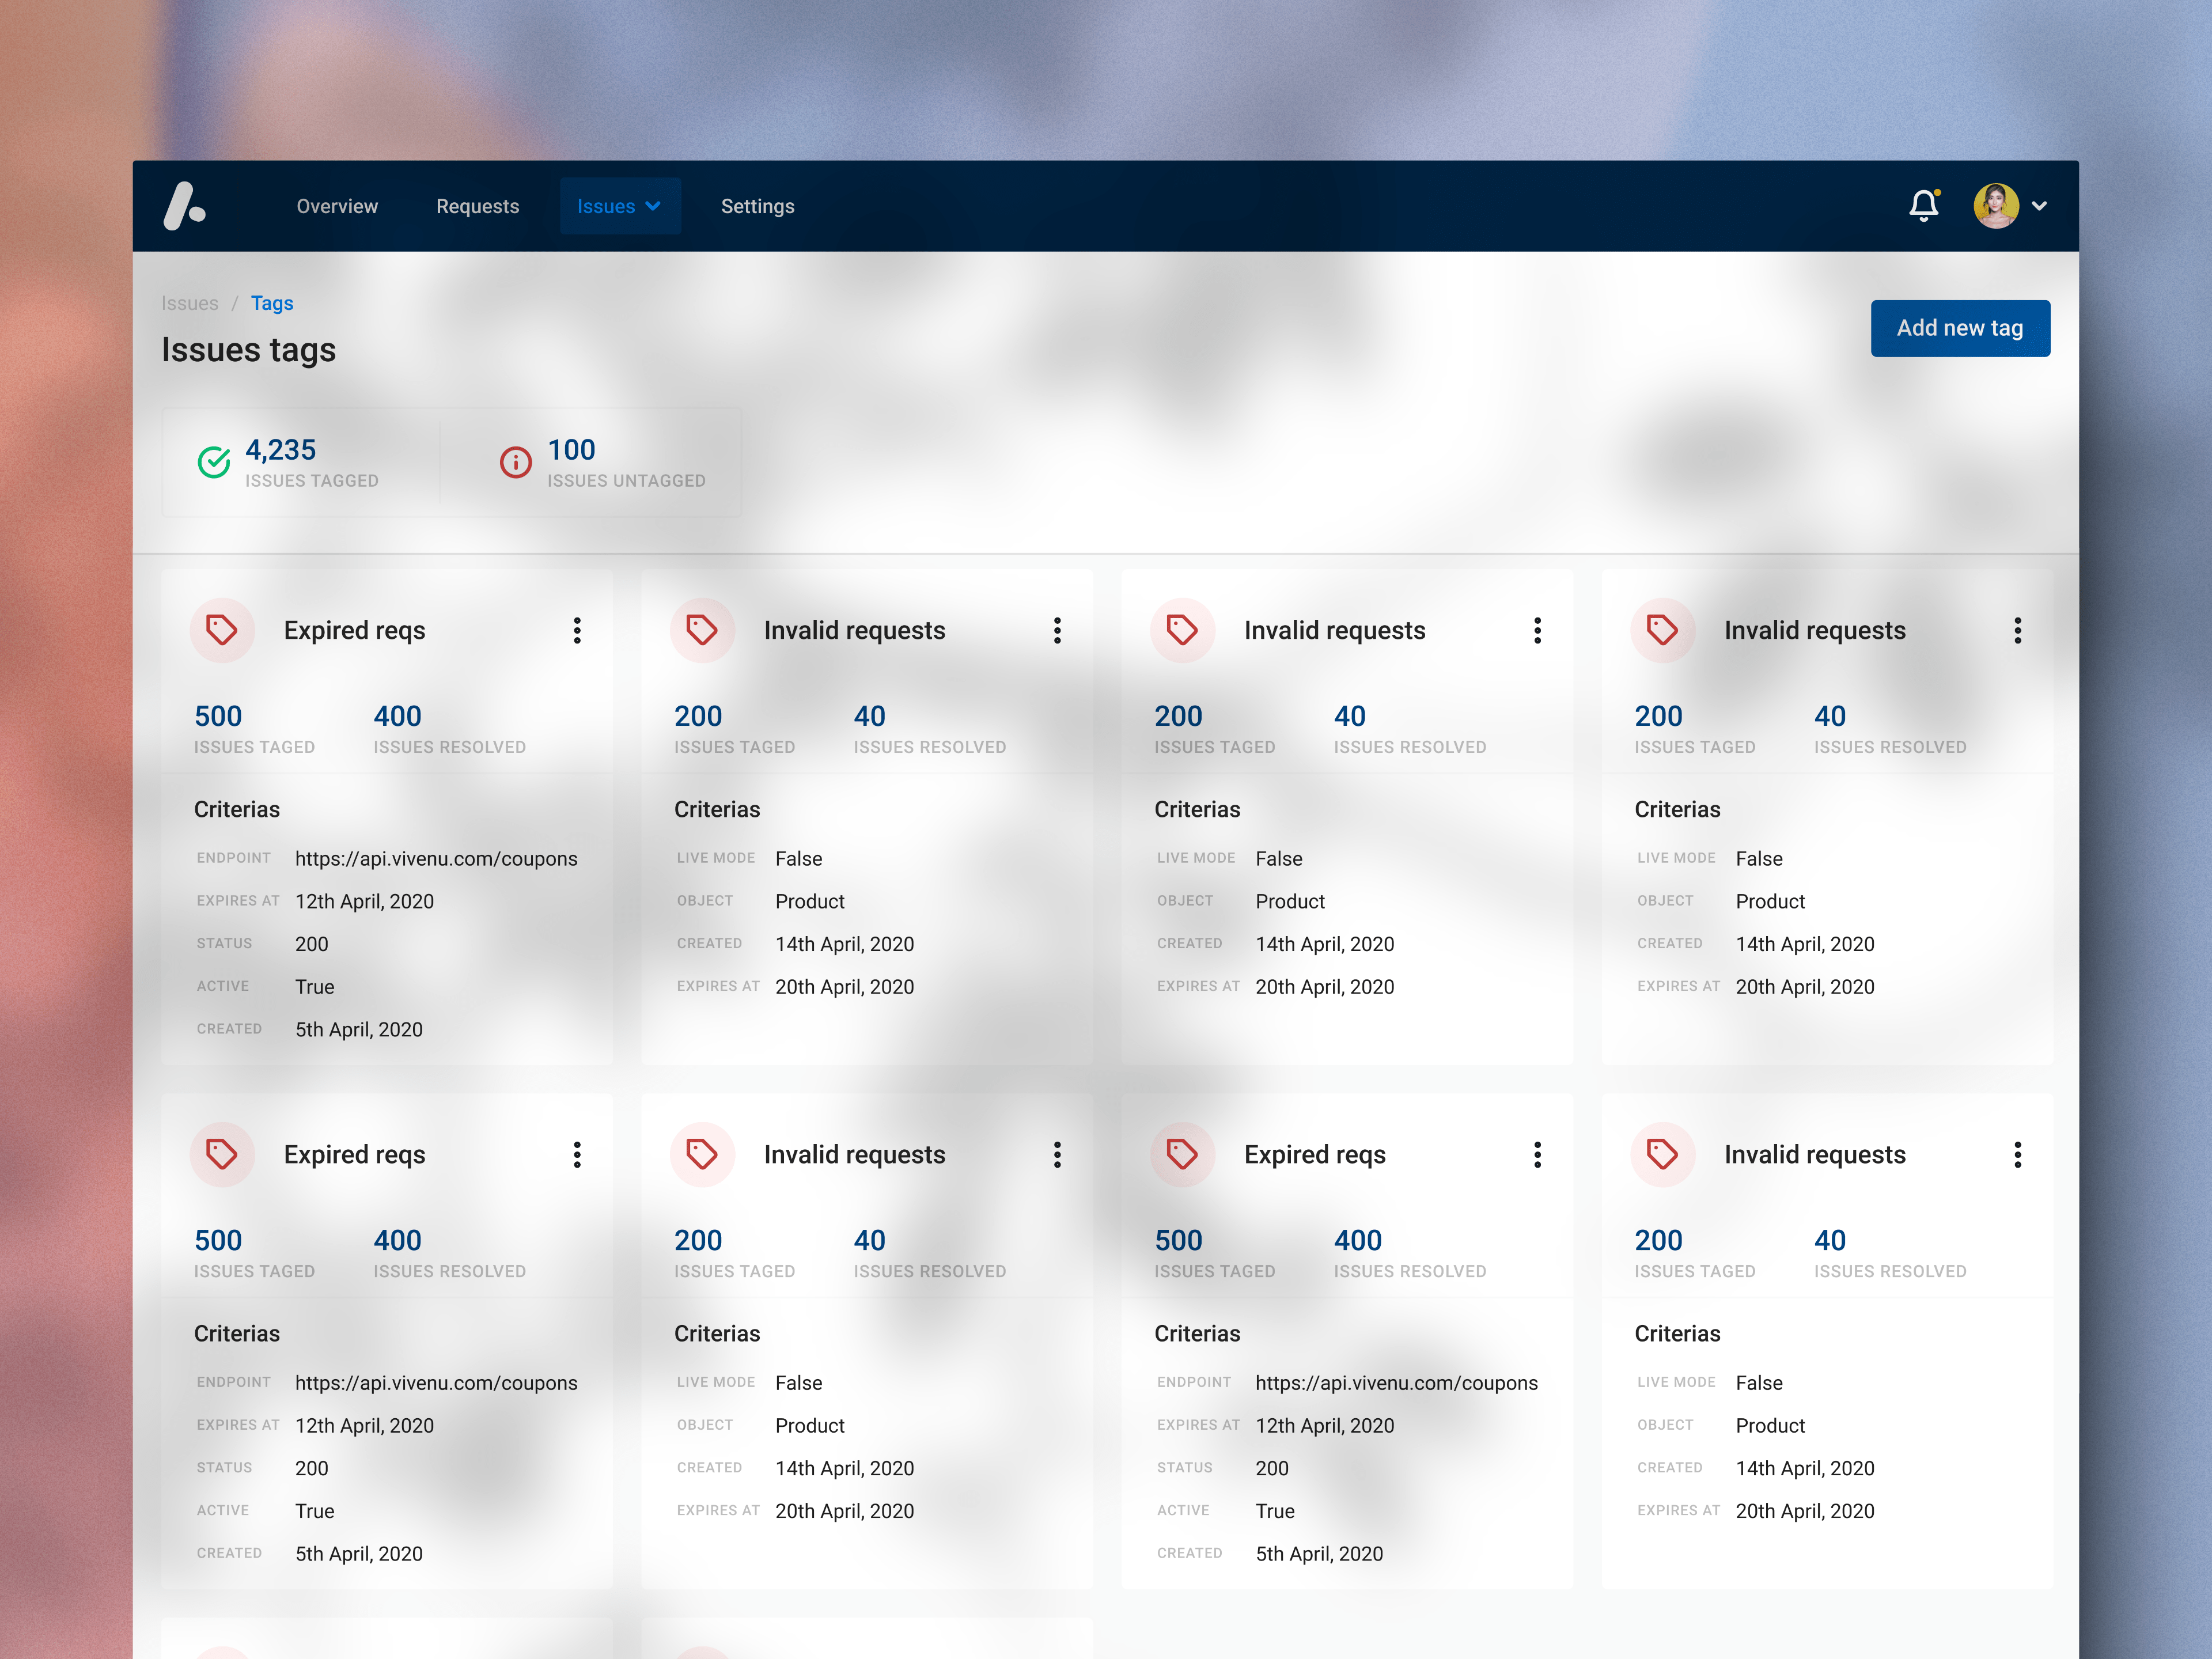Click the Add new tag button
2212x1659 pixels.
1960,328
